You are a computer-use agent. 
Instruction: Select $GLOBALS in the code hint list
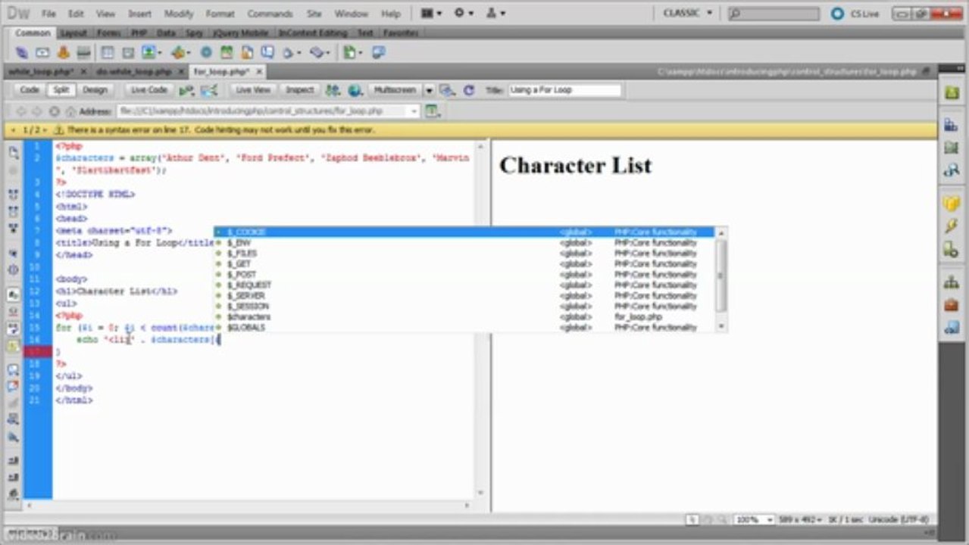point(464,327)
